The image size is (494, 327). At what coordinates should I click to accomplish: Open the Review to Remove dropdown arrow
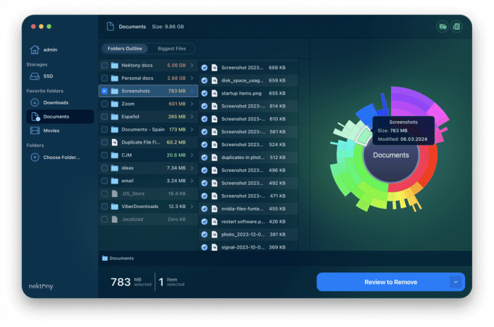tap(456, 282)
